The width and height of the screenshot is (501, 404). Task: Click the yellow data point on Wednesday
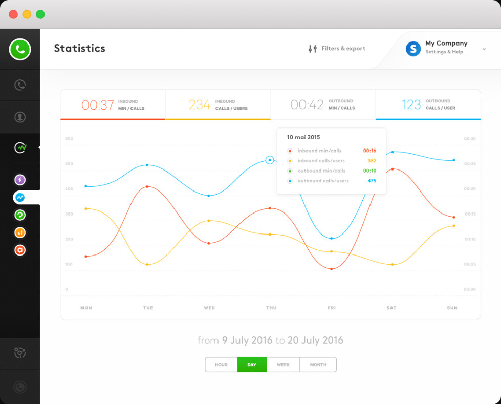pos(209,221)
